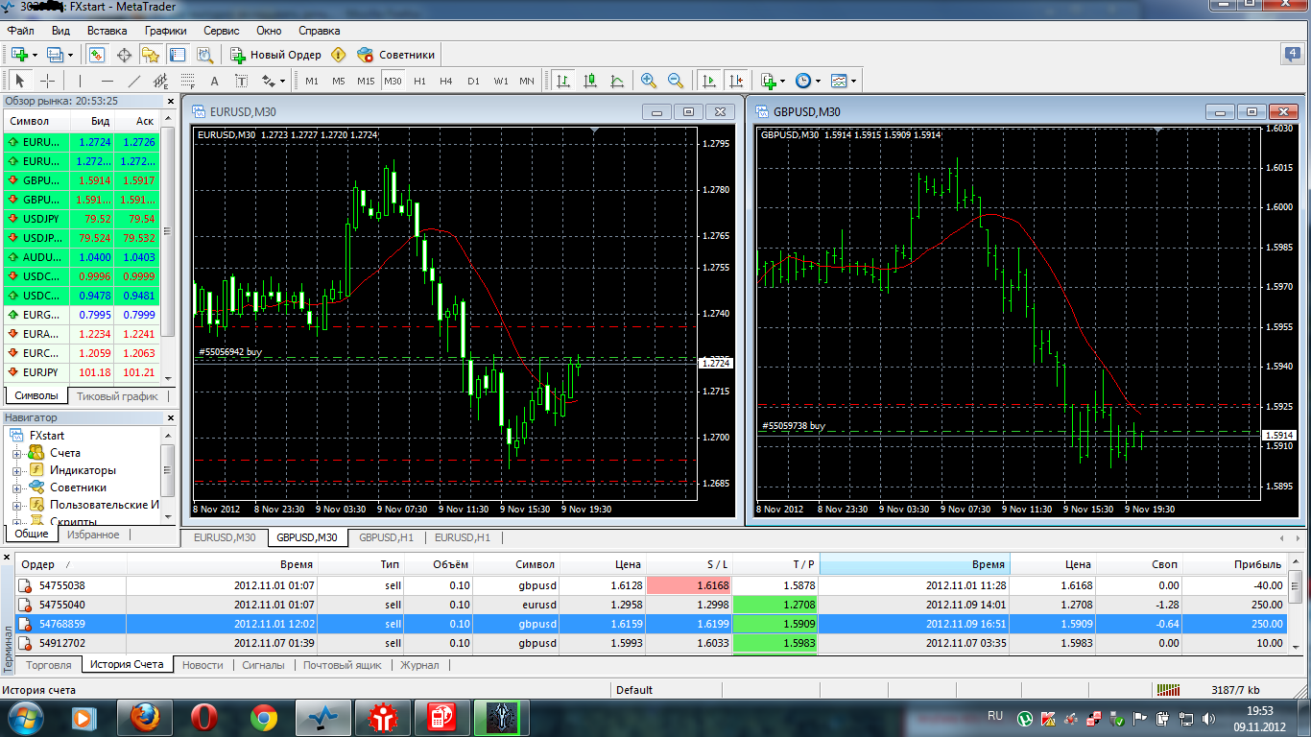Switch to the Торговля terminal tab

point(48,665)
